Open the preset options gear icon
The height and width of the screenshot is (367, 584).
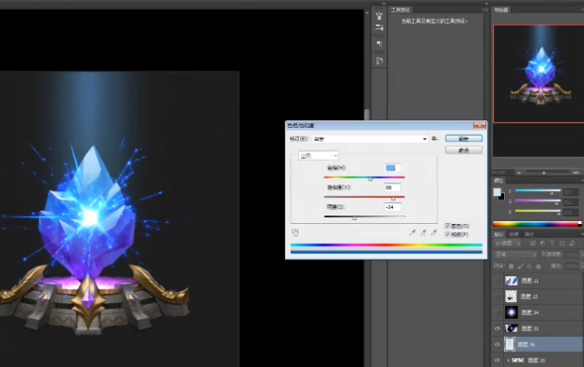tap(434, 138)
